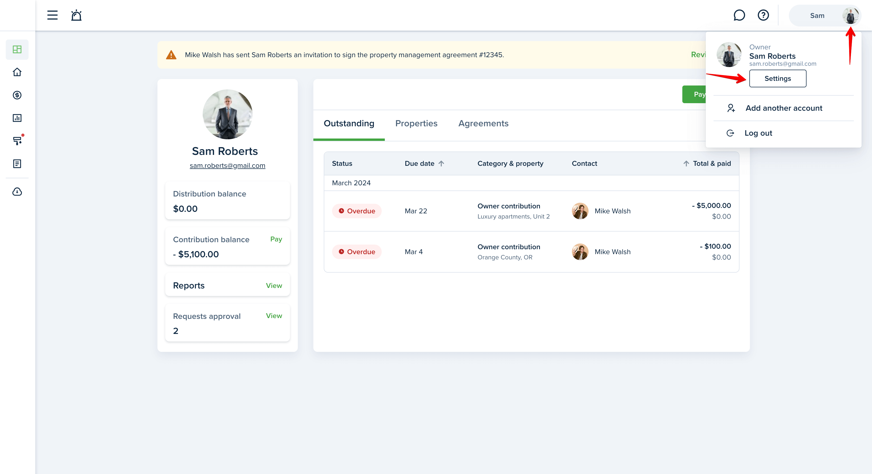872x474 pixels.
Task: Open the documents sidebar icon
Action: [17, 164]
